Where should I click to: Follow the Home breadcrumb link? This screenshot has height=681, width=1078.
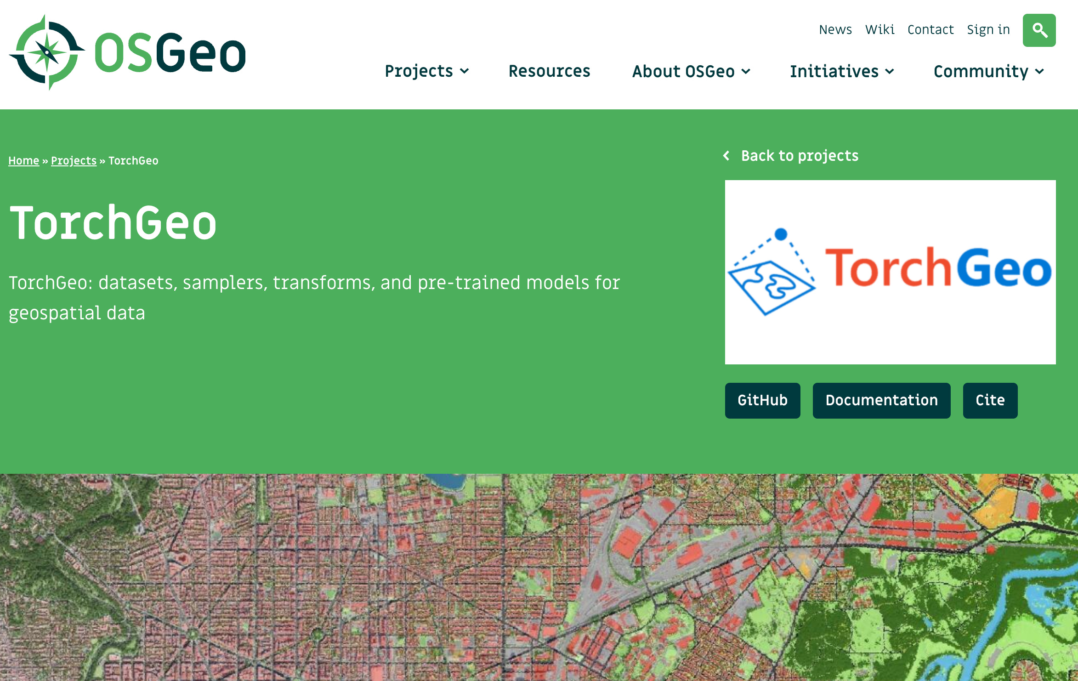click(x=23, y=161)
